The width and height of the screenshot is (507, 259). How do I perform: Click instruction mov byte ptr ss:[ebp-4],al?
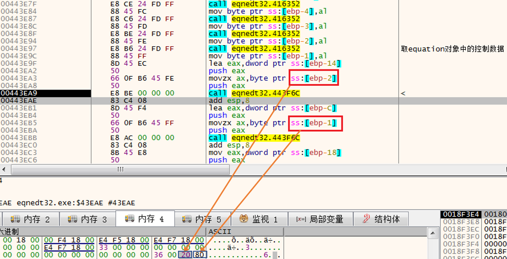pyautogui.click(x=268, y=11)
